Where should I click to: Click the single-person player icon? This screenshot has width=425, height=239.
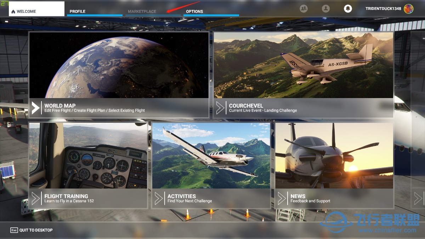[x=326, y=8]
